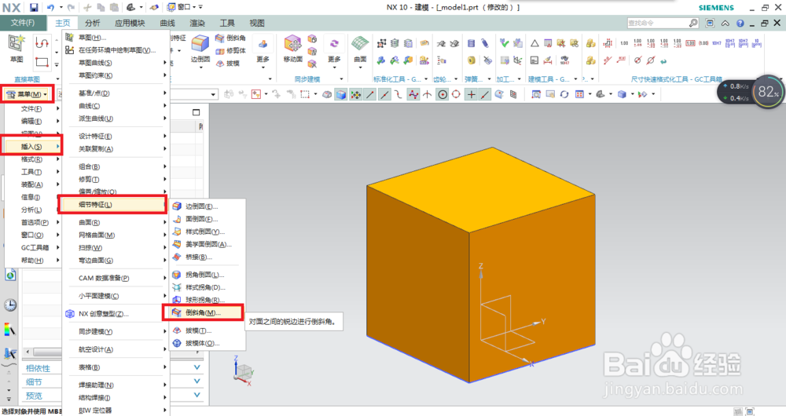786x416 pixels.
Task: Choose 拔模(T)... from the submenu
Action: [x=207, y=330]
